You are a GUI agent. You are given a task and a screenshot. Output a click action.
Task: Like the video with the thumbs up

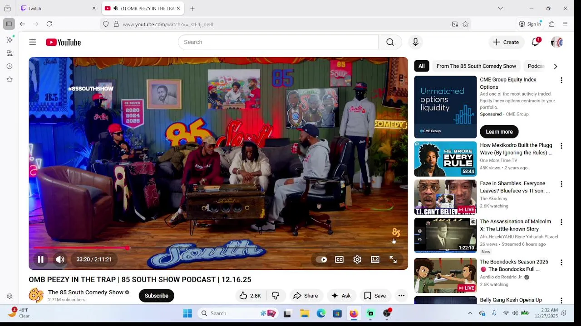pos(251,296)
